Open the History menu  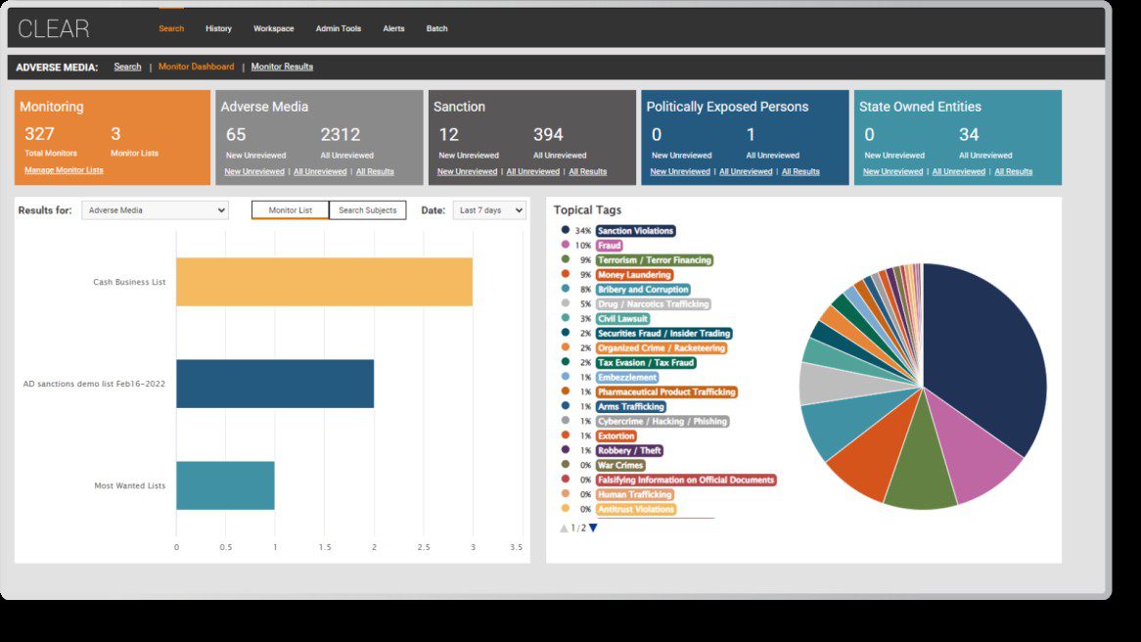[218, 28]
